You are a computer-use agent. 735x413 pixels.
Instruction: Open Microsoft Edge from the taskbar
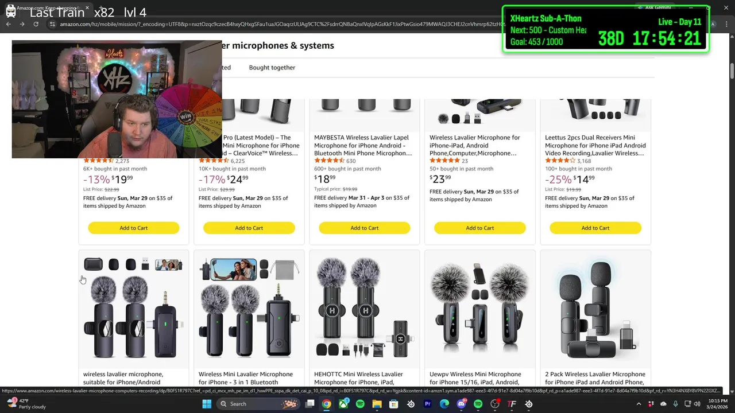click(x=444, y=404)
